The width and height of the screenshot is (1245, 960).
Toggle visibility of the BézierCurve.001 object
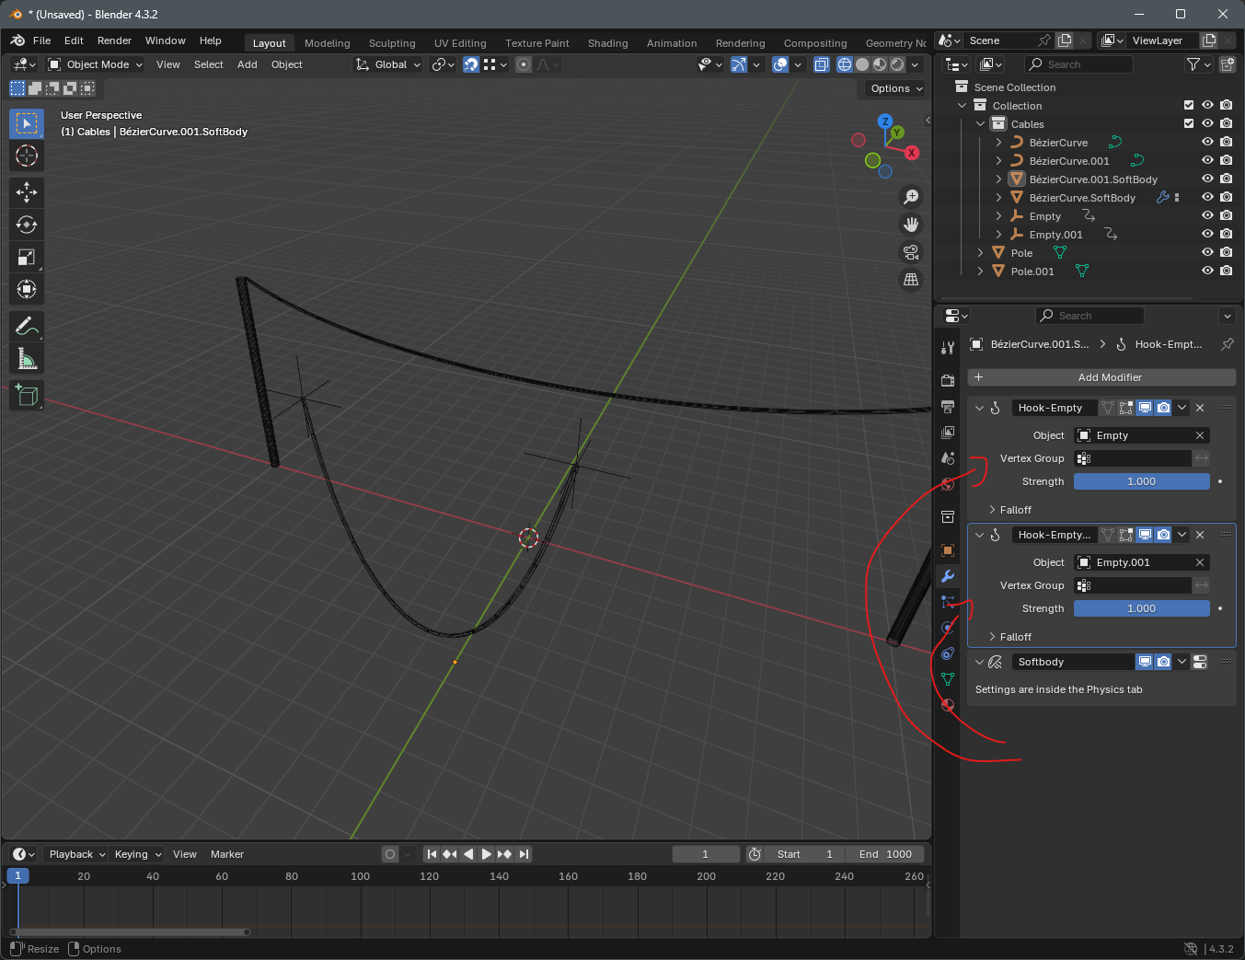[1207, 161]
